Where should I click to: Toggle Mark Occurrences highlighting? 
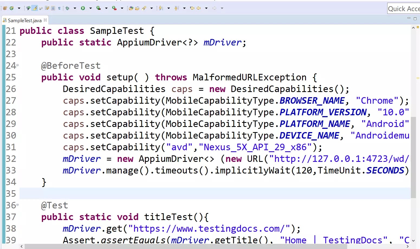pos(34,8)
